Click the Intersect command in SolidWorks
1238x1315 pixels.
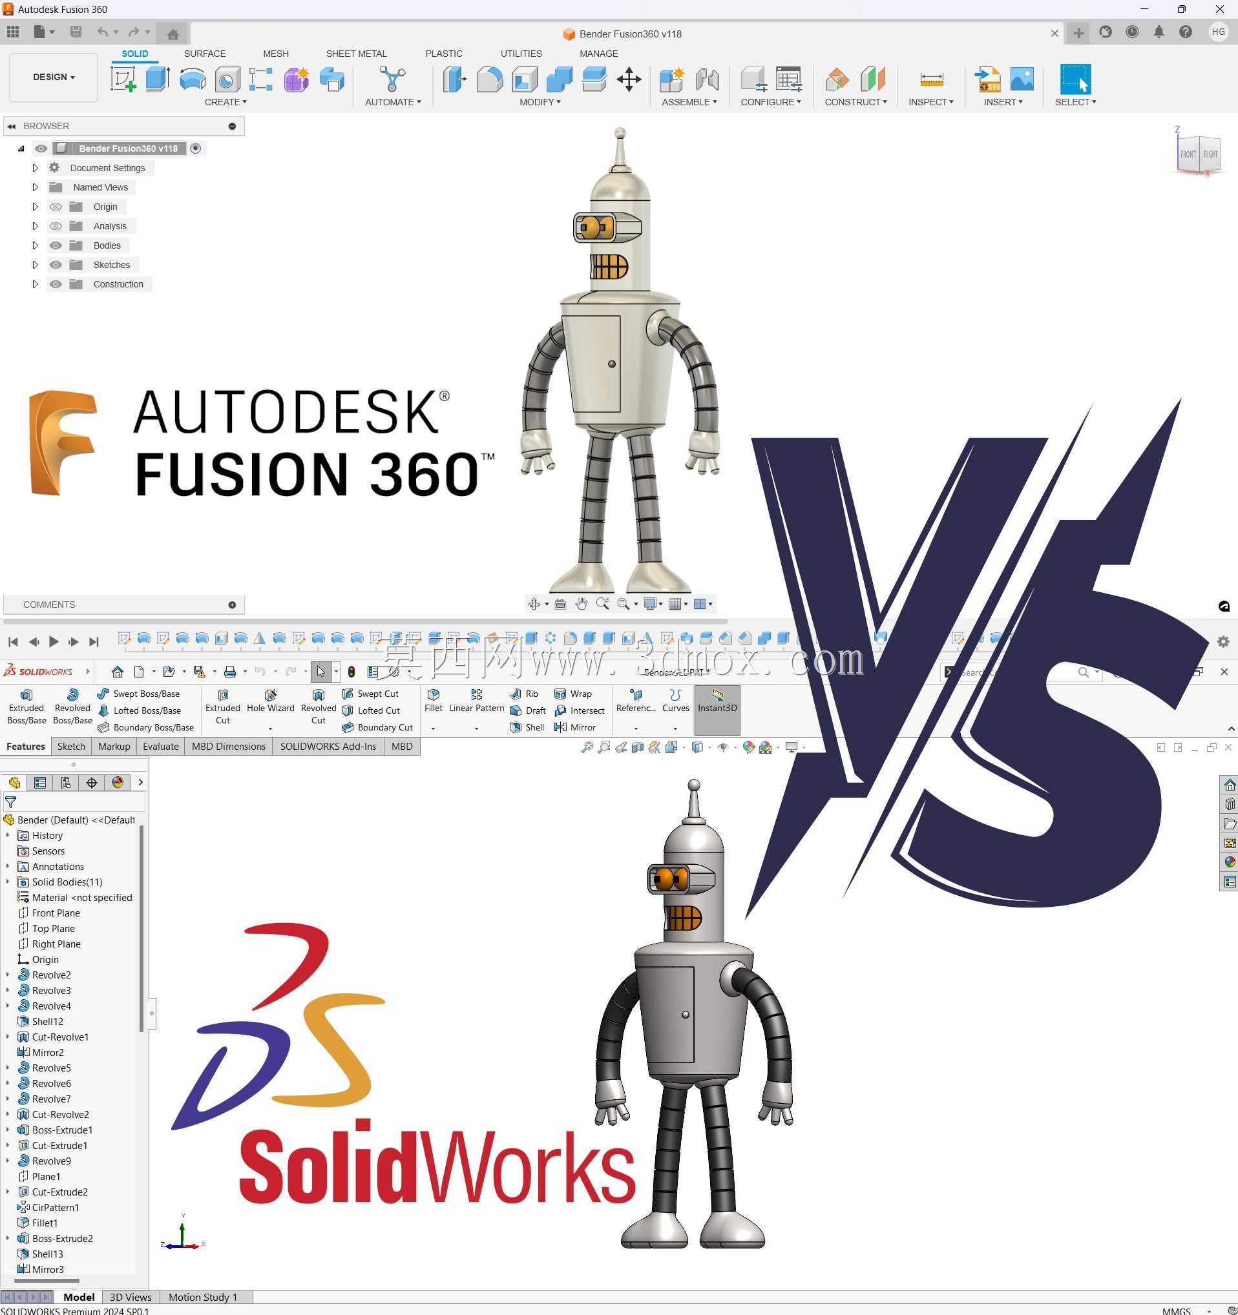point(580,710)
